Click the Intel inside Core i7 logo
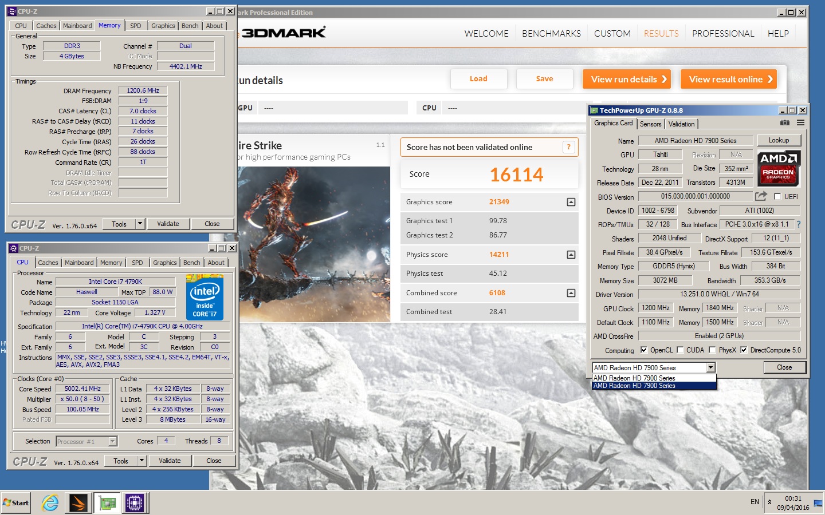825x515 pixels. pos(205,298)
